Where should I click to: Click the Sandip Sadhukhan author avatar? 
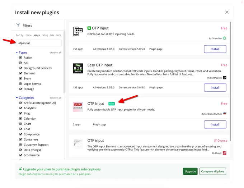coord(224,113)
